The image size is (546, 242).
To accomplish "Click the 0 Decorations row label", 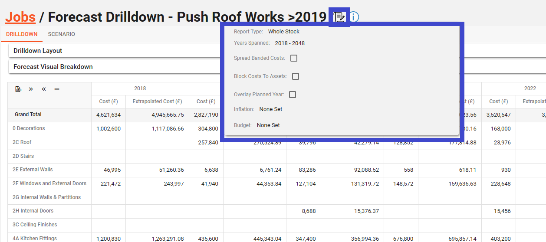I will pos(29,128).
